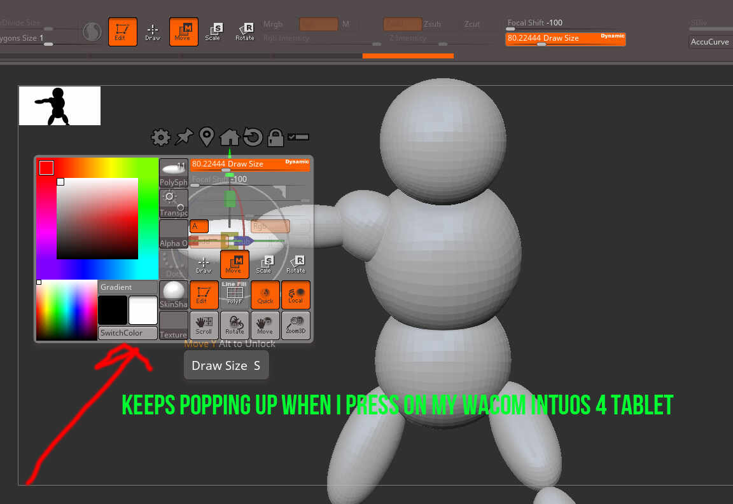
Task: Toggle Dynamic on the popup Draw Size slider
Action: click(297, 161)
